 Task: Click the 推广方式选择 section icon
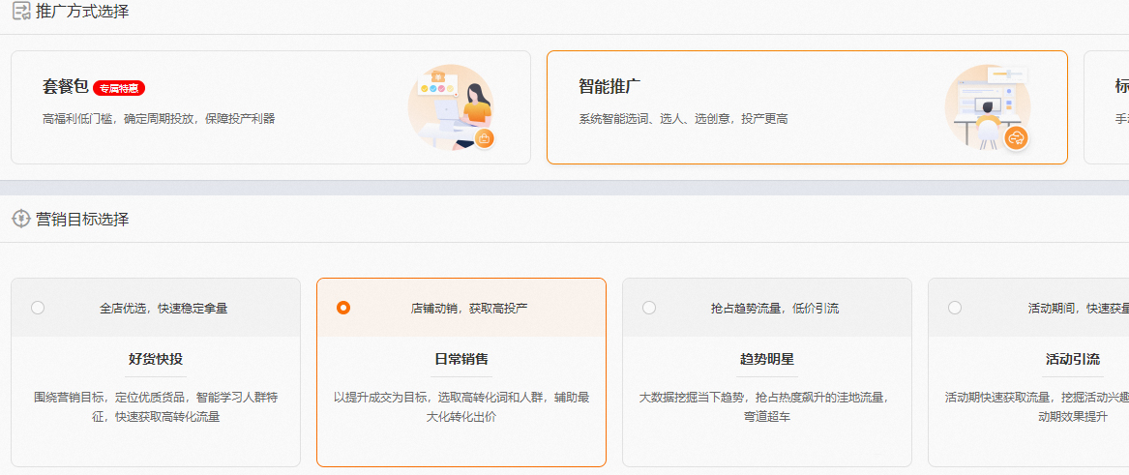pyautogui.click(x=21, y=11)
